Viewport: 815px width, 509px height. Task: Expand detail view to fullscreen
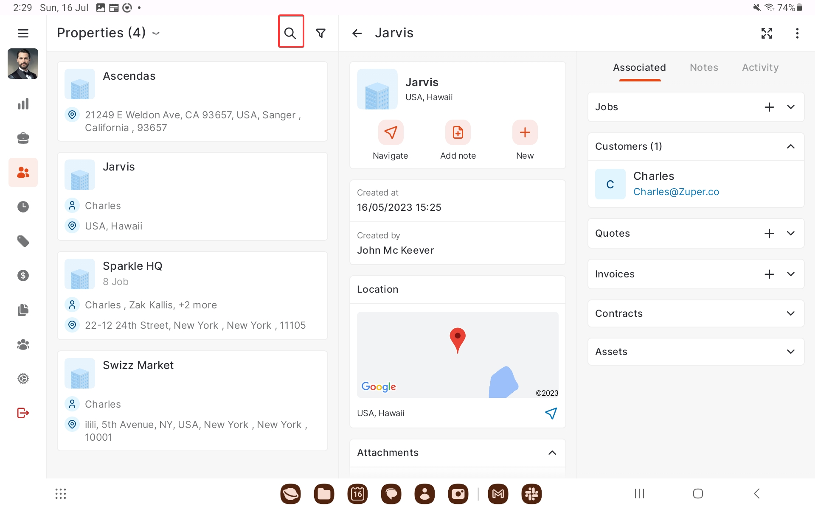click(x=767, y=33)
